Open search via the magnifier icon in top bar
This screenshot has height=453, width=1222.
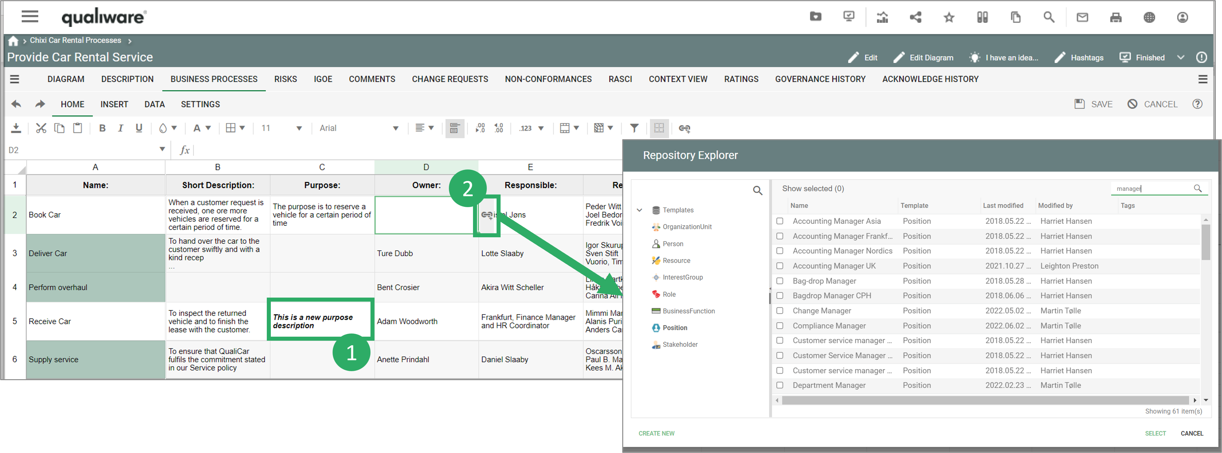(x=1049, y=17)
